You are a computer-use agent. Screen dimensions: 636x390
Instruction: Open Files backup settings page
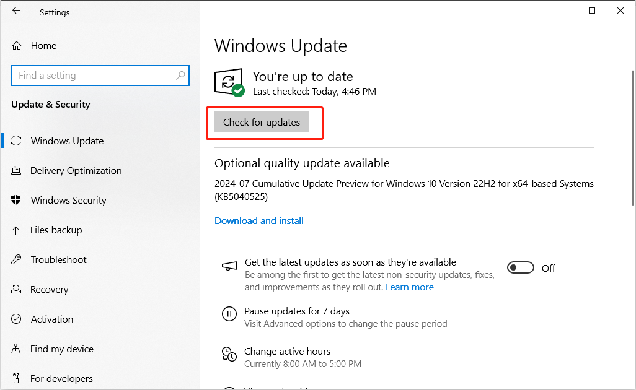(x=56, y=230)
